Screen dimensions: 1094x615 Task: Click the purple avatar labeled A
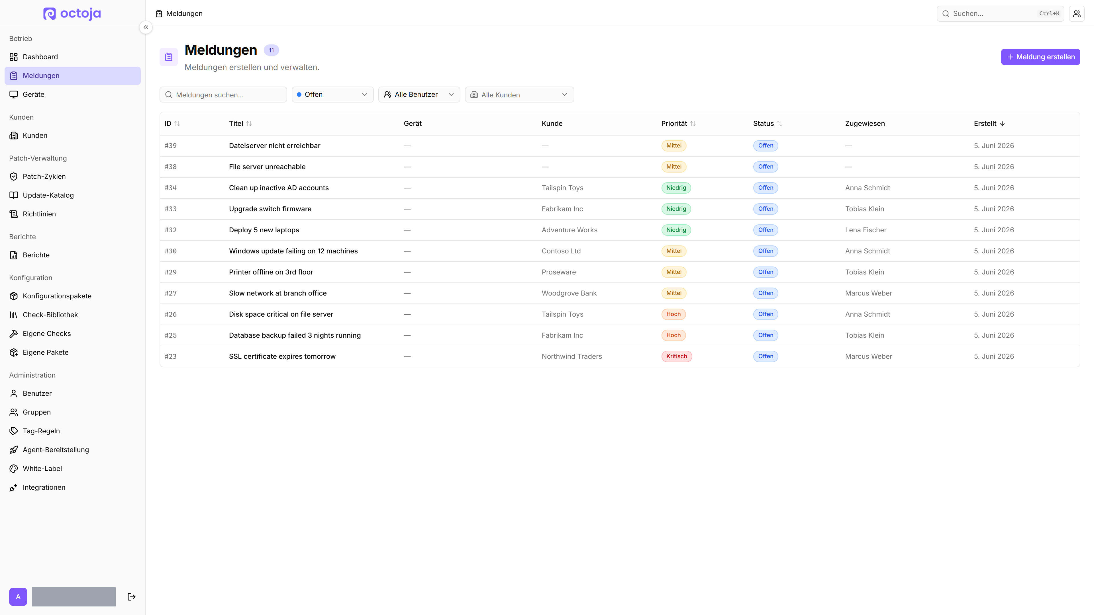(18, 597)
